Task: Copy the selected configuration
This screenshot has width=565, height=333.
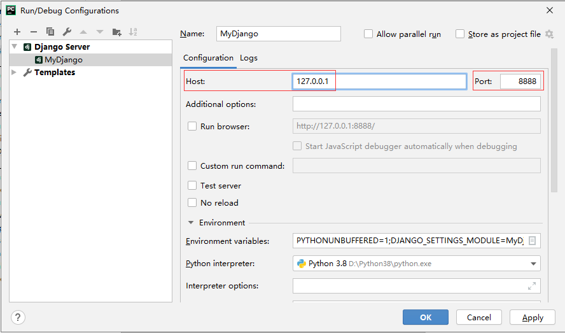Action: (x=50, y=32)
